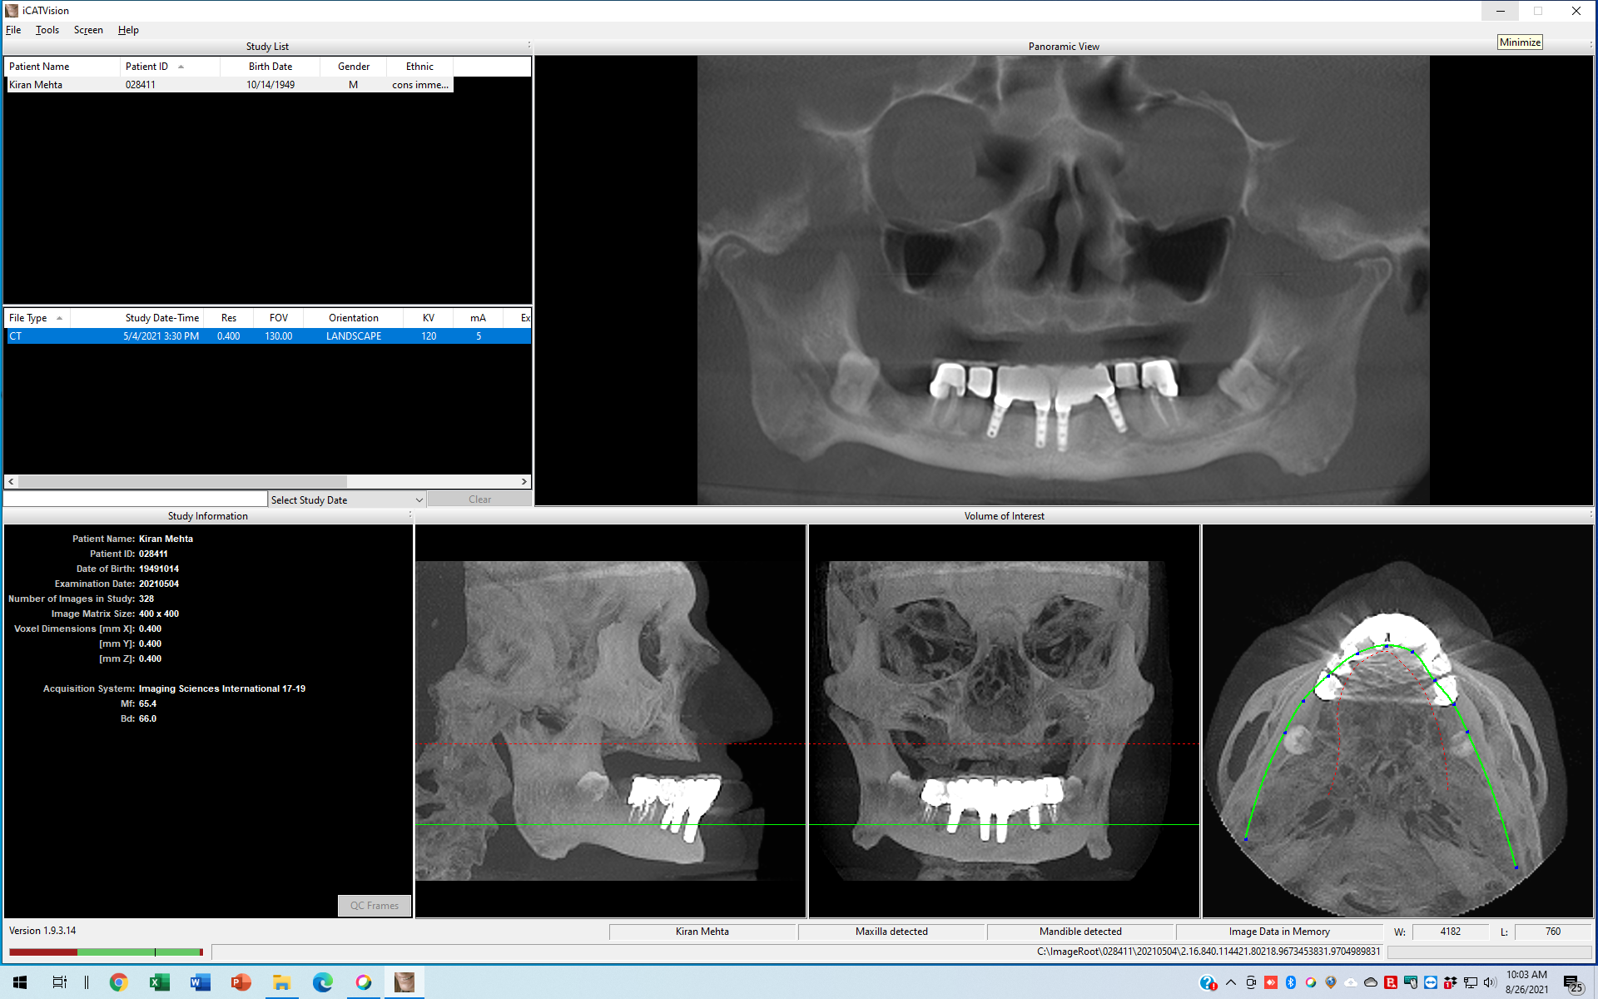Sort by the Patient ID column header
Viewport: 1598px width, 999px height.
pyautogui.click(x=170, y=67)
